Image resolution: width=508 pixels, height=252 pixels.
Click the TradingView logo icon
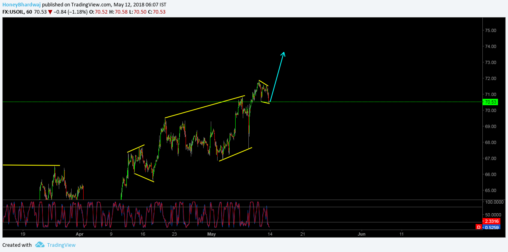click(x=39, y=245)
